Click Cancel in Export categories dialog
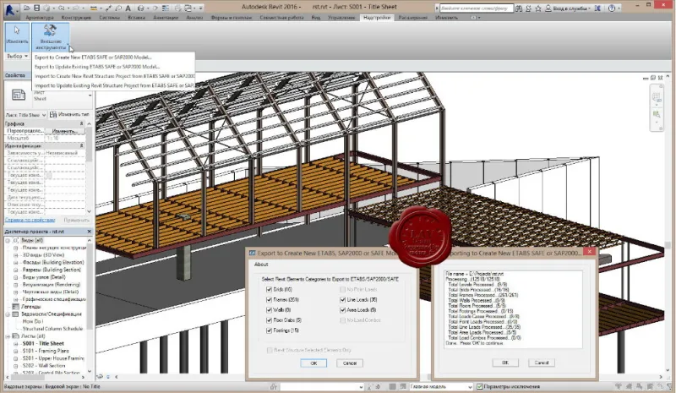This screenshot has height=393, width=676. (350, 363)
